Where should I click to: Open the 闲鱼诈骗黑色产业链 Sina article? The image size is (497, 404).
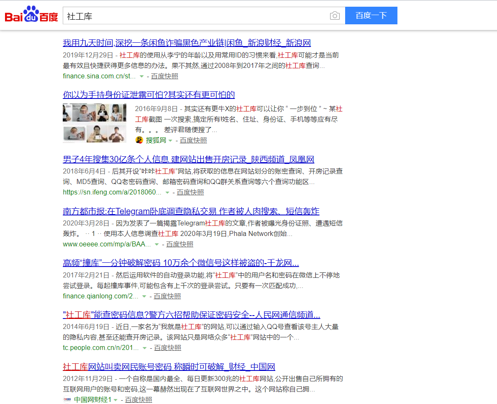187,43
